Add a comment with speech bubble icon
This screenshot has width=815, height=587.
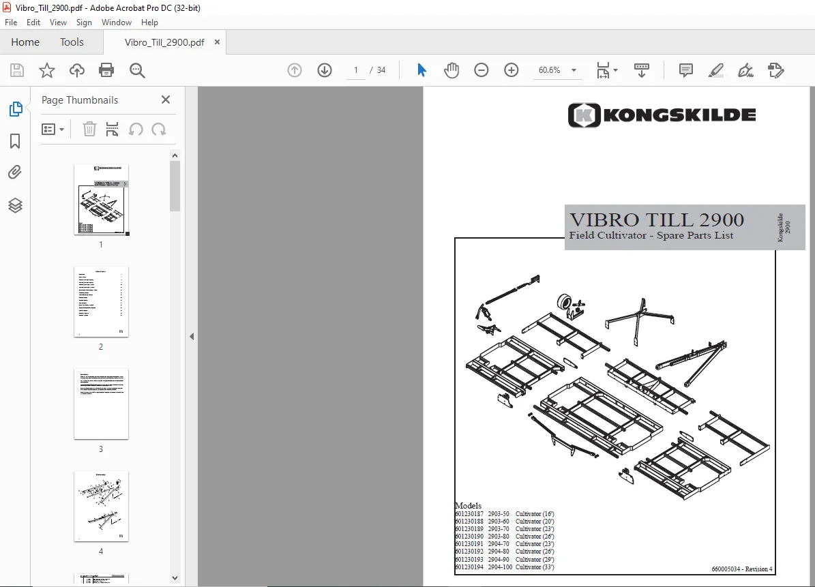(686, 70)
